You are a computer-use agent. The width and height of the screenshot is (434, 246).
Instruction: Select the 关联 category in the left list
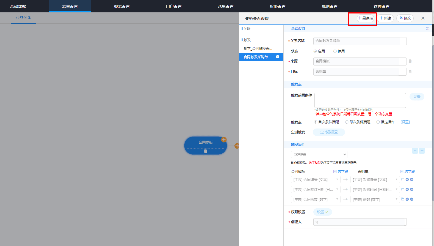tap(247, 29)
